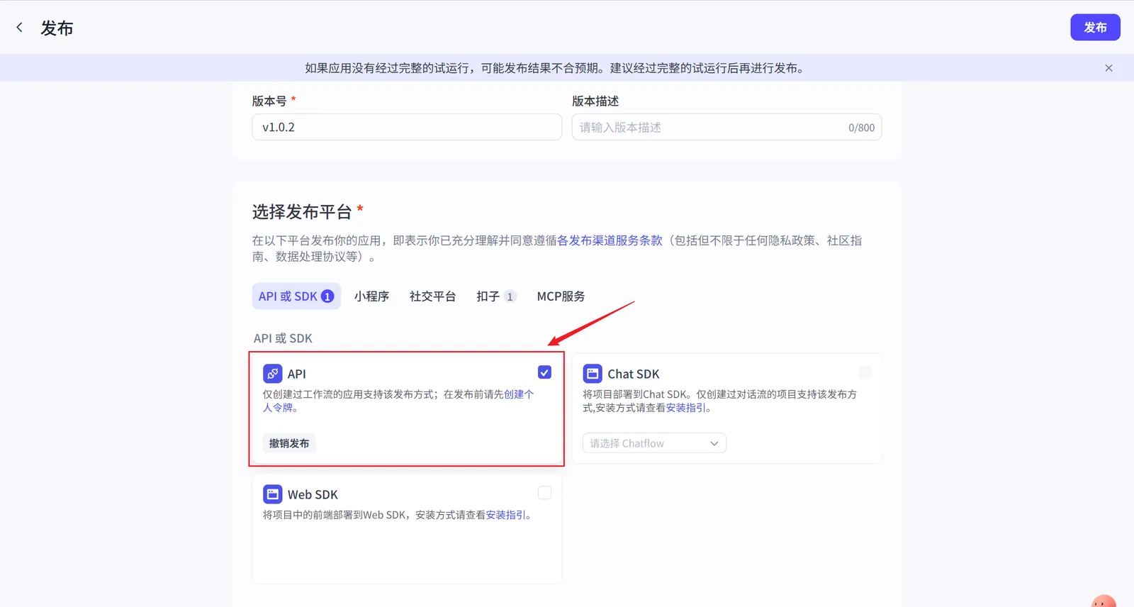Click the assistant avatar at bottom right corner

[x=1104, y=601]
